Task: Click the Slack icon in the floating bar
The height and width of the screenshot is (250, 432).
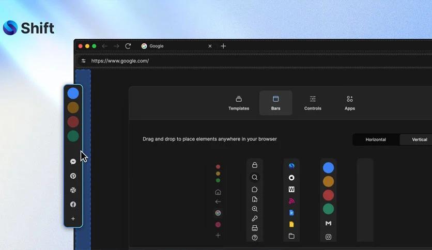Action: [x=73, y=190]
